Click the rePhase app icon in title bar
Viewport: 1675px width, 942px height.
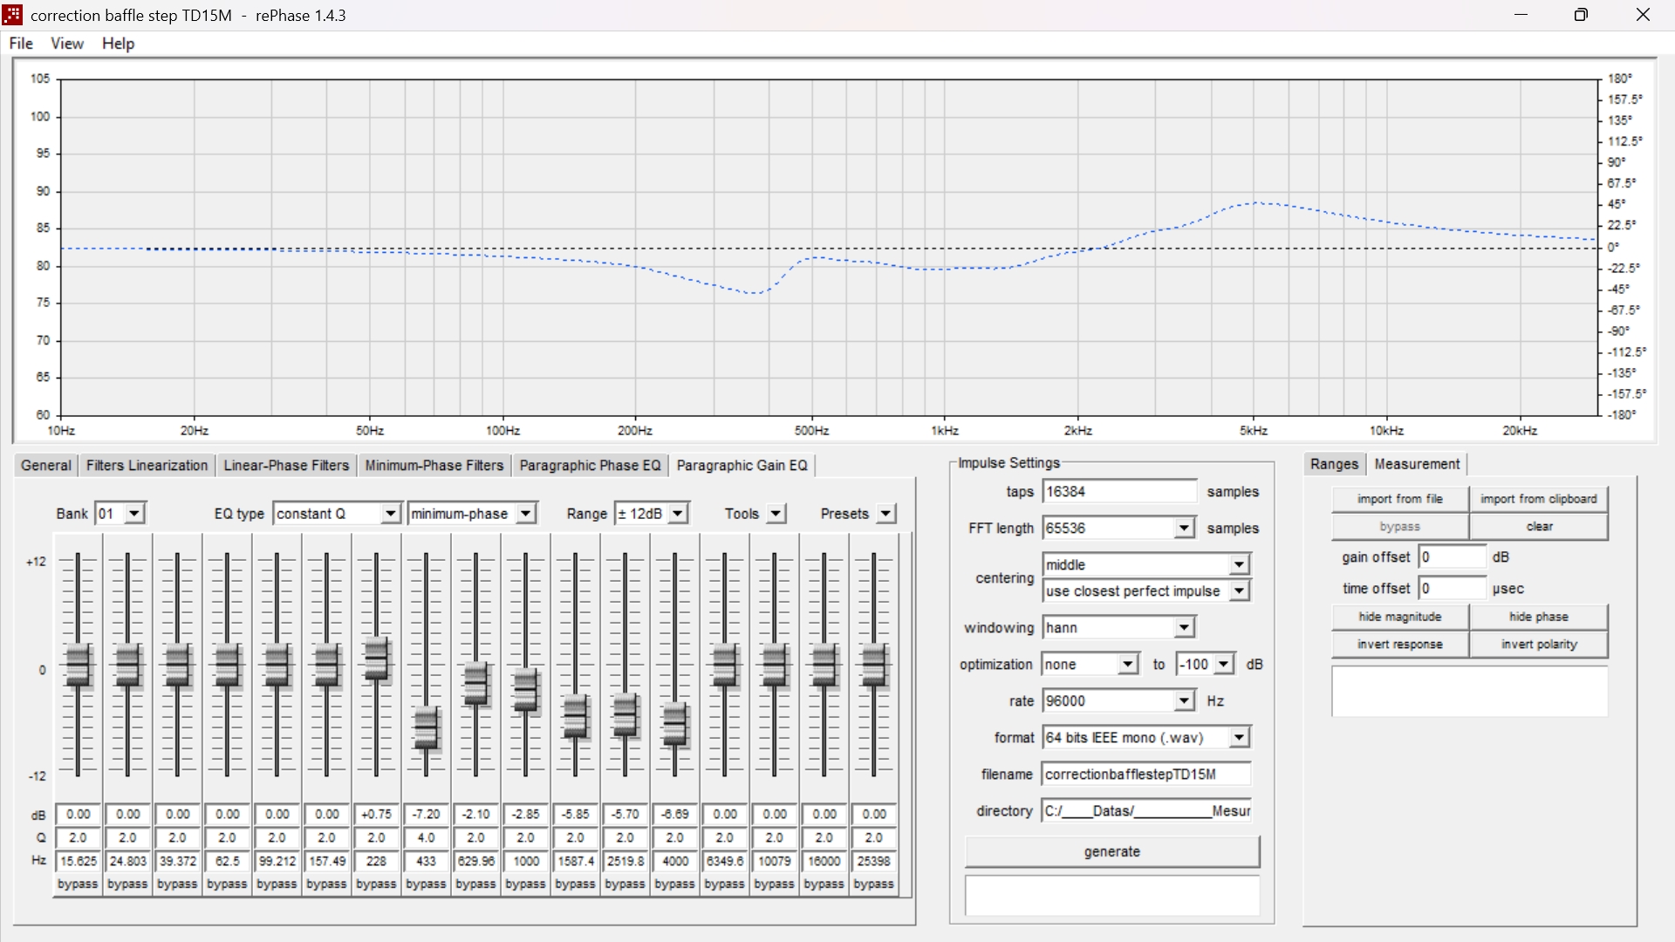tap(12, 15)
